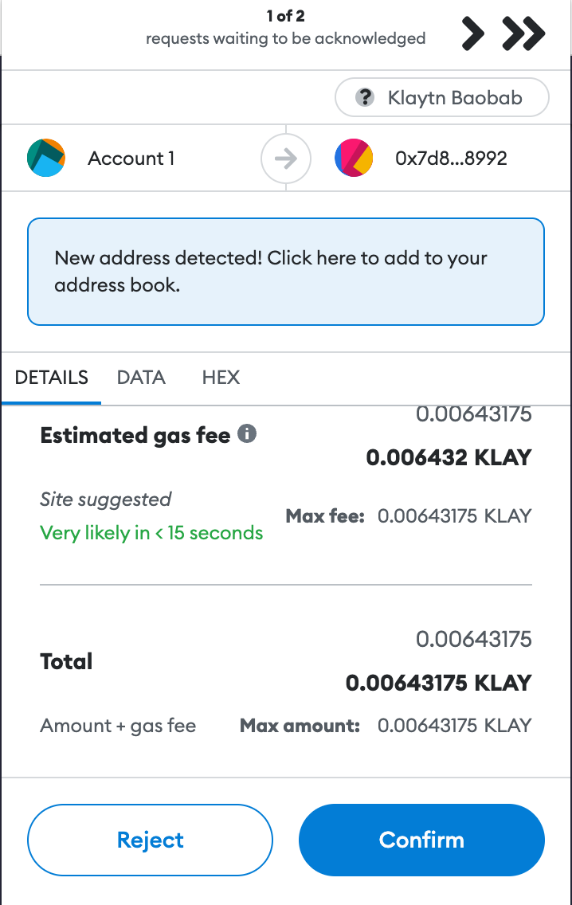Click the arrow between sender and recipient

point(286,159)
